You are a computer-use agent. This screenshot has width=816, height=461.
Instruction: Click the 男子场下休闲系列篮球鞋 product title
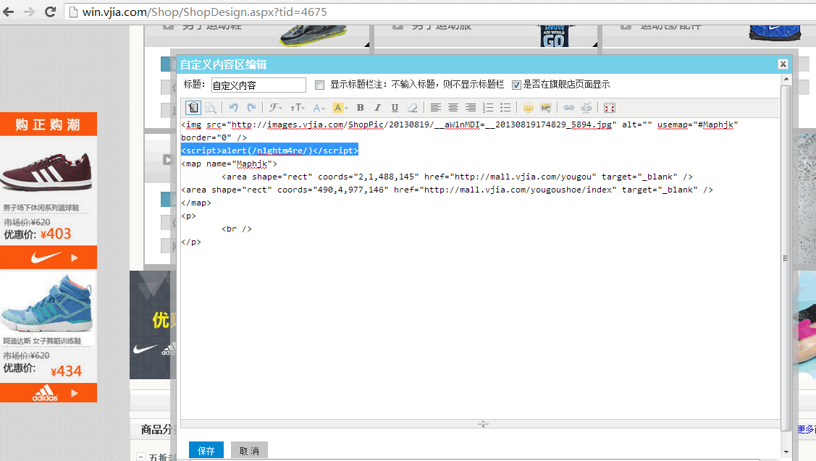coord(42,208)
